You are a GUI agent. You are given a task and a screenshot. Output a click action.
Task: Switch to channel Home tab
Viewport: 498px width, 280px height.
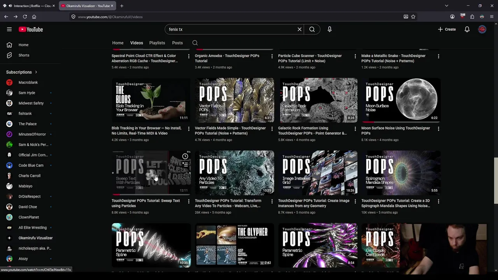tap(118, 43)
